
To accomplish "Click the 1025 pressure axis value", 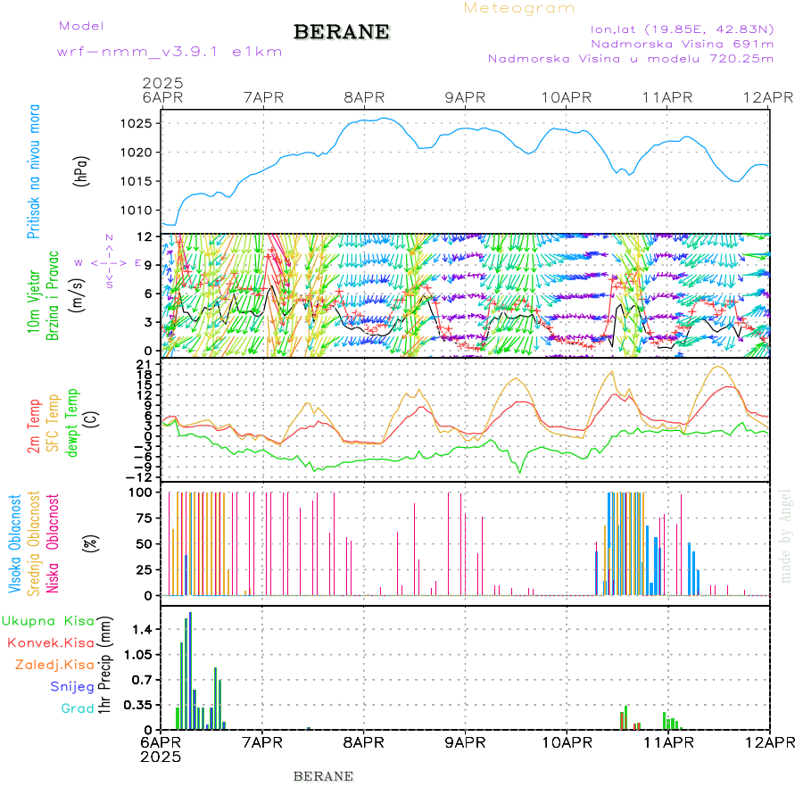I will coord(136,123).
